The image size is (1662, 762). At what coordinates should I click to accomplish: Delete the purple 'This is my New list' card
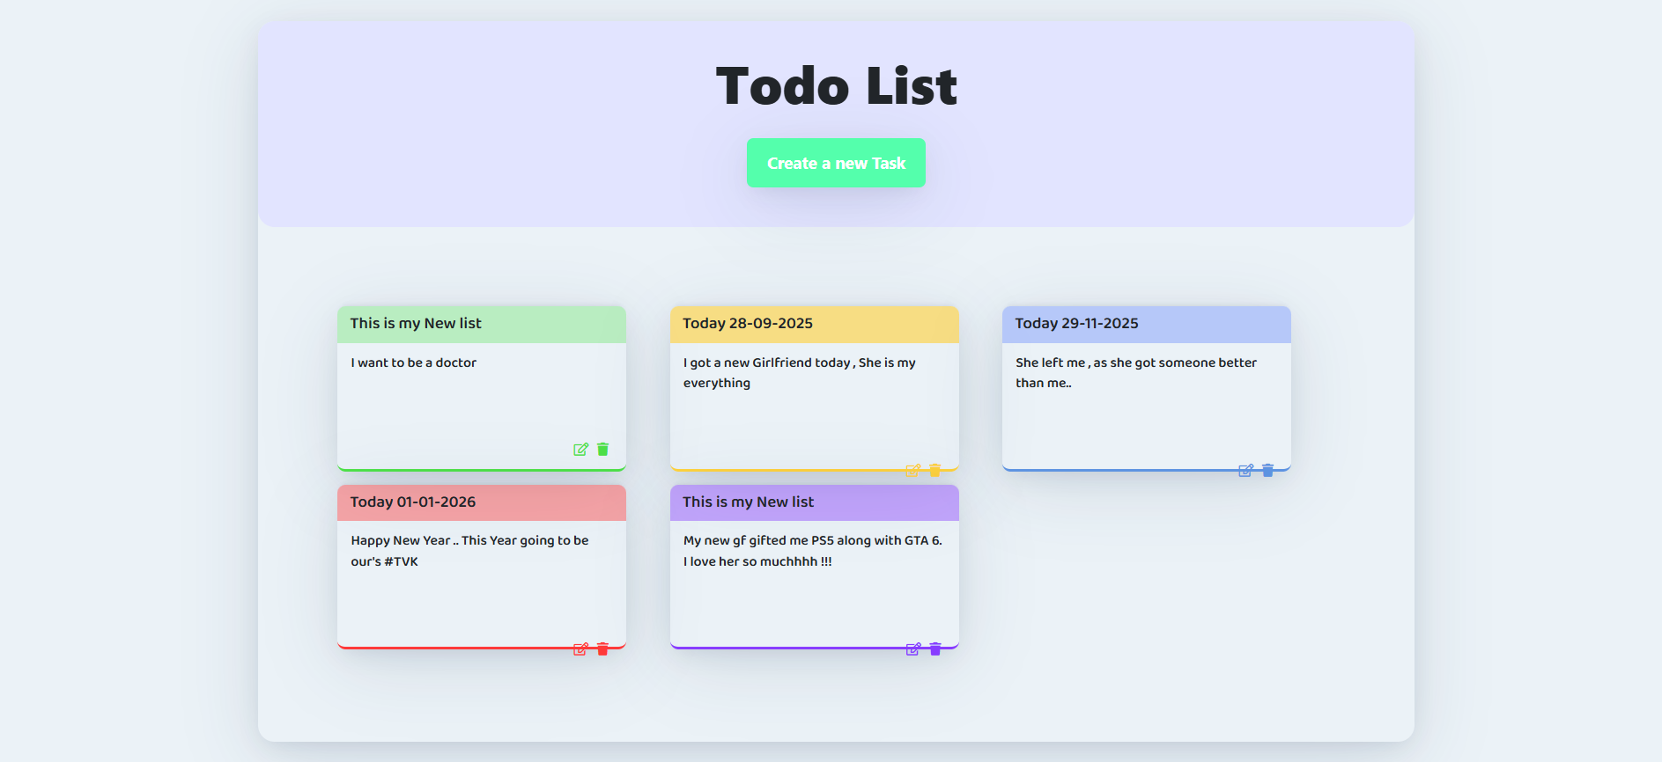click(935, 649)
